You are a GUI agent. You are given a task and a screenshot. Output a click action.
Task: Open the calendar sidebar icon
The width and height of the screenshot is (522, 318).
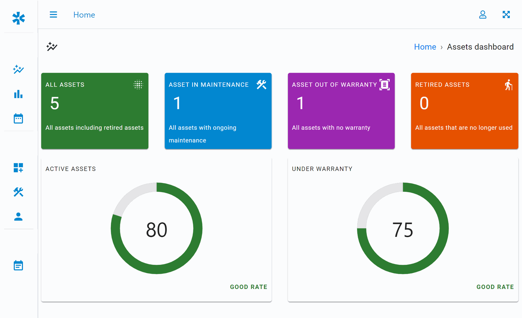pyautogui.click(x=18, y=119)
